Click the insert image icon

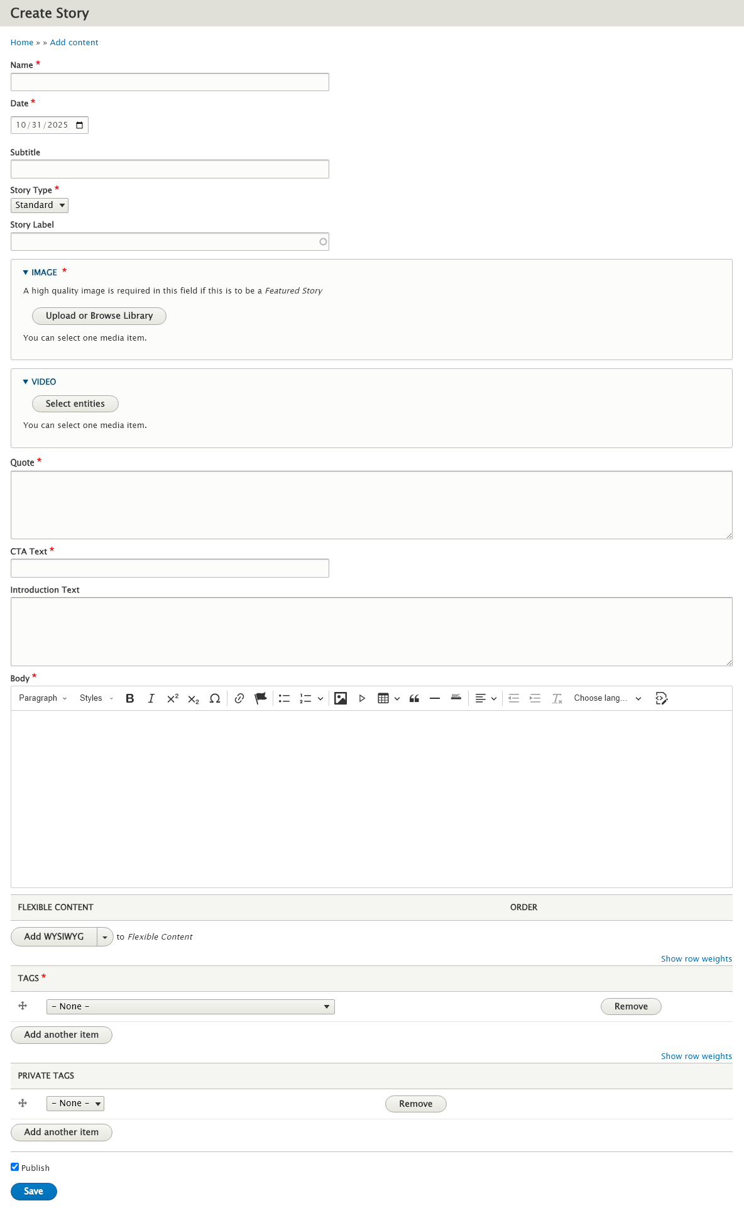[341, 698]
